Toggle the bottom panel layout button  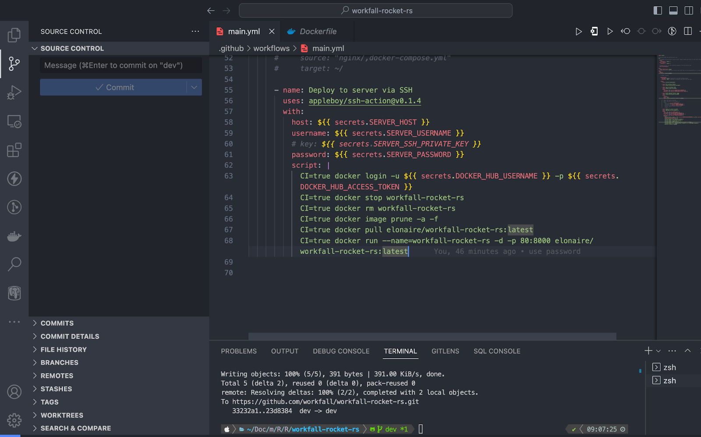coord(673,11)
